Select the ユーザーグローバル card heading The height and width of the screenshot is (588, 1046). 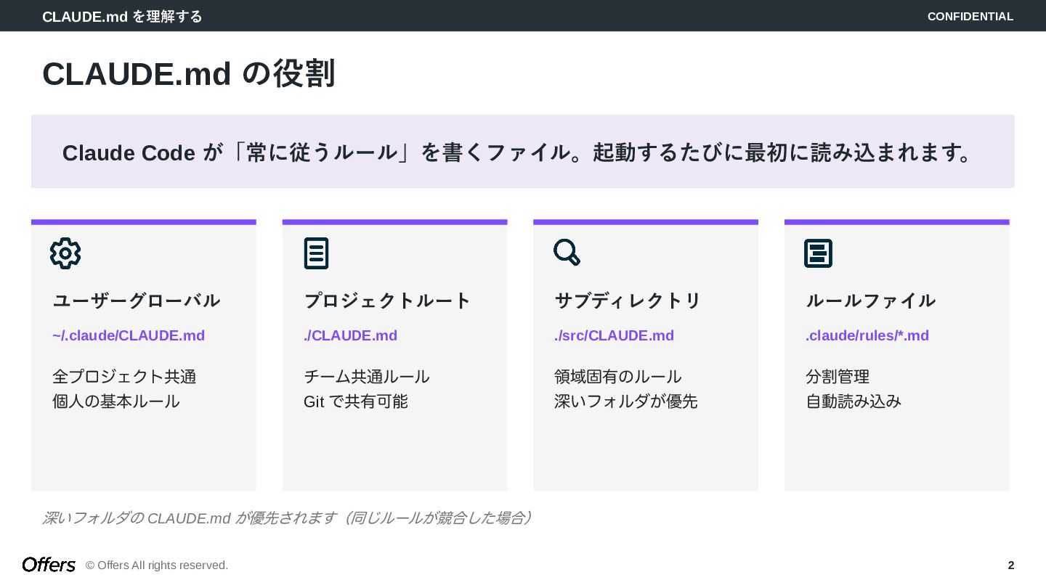pos(136,301)
